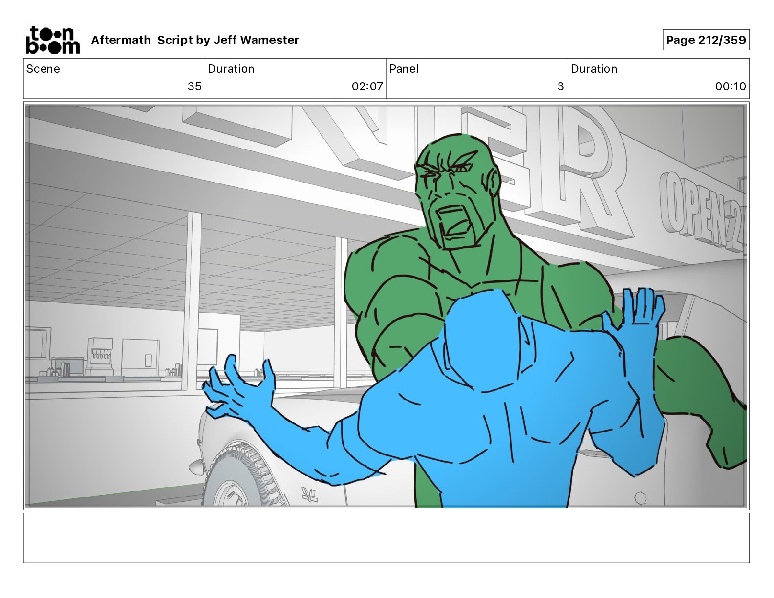The image size is (774, 598).
Task: Click the empty notes box below the panel
Action: 386,537
